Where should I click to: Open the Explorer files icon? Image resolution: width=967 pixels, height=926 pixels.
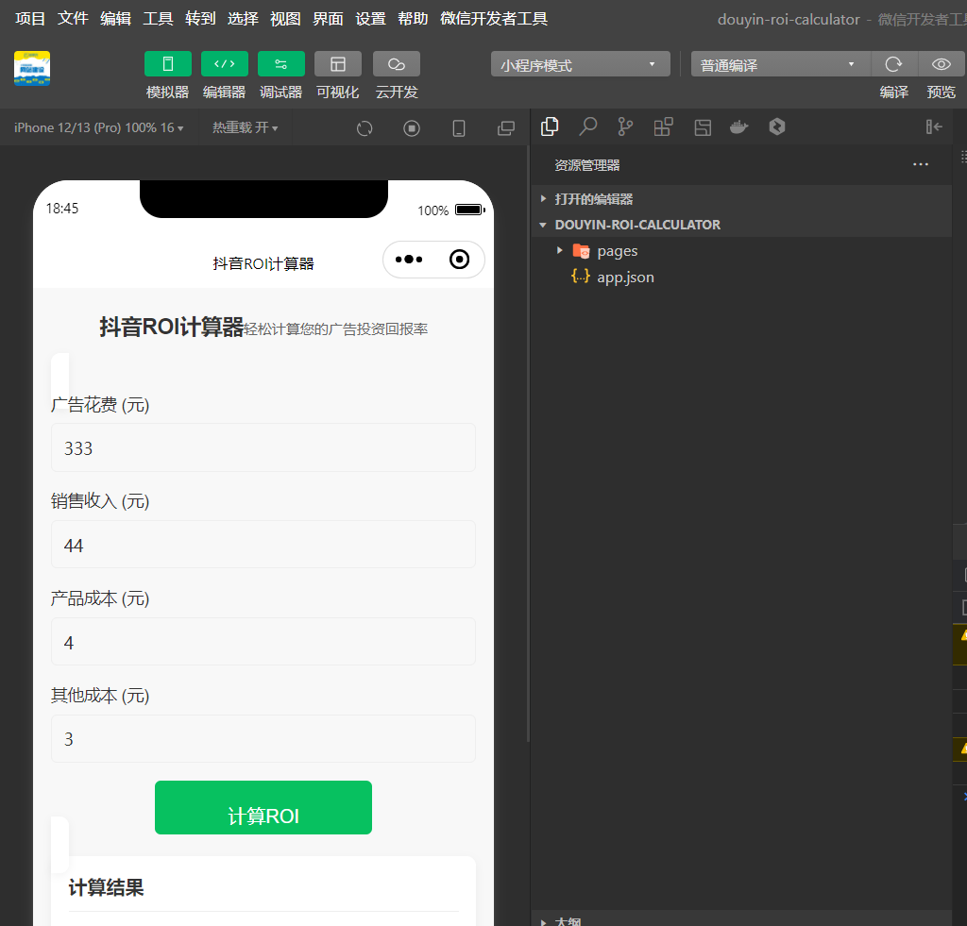tap(550, 127)
